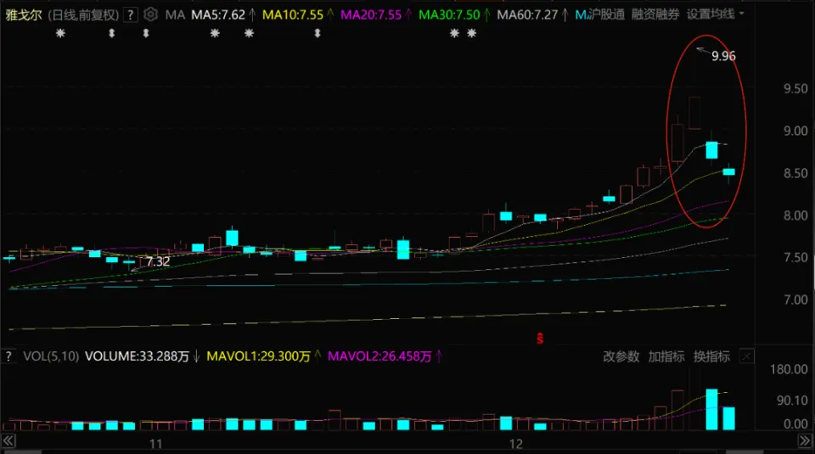This screenshot has width=815, height=454.
Task: Click 改参数 to modify parameters
Action: 621,356
